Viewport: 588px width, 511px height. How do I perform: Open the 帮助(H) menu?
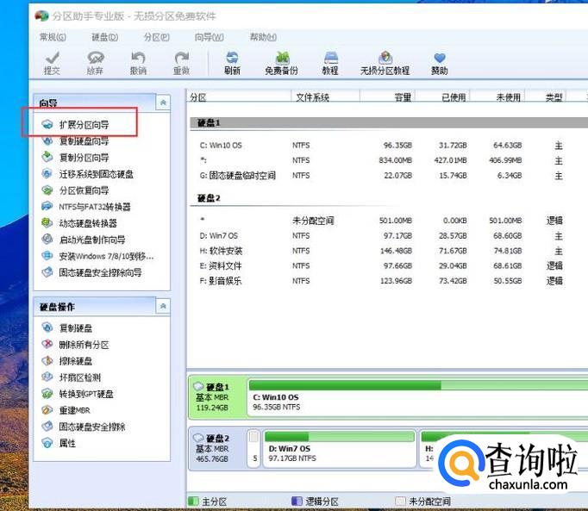pos(263,37)
